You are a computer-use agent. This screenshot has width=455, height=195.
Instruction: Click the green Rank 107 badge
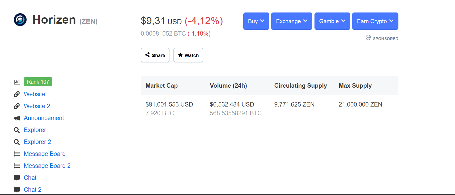pyautogui.click(x=38, y=82)
